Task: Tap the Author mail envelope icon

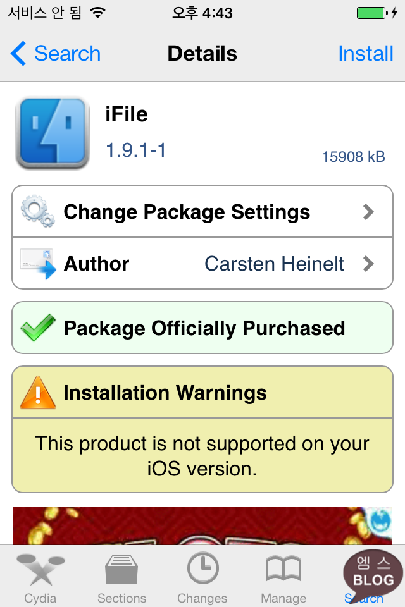Action: point(37,264)
